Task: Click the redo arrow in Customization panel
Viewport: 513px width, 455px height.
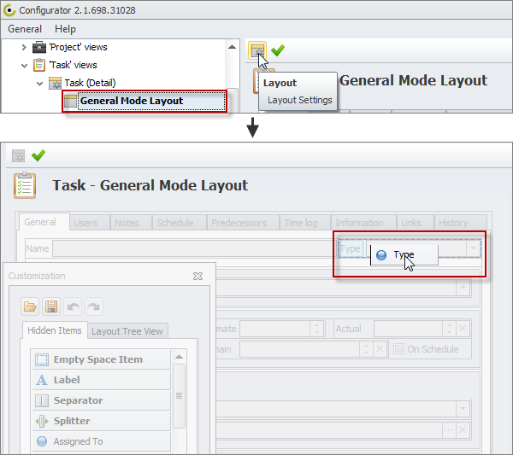Action: point(92,306)
